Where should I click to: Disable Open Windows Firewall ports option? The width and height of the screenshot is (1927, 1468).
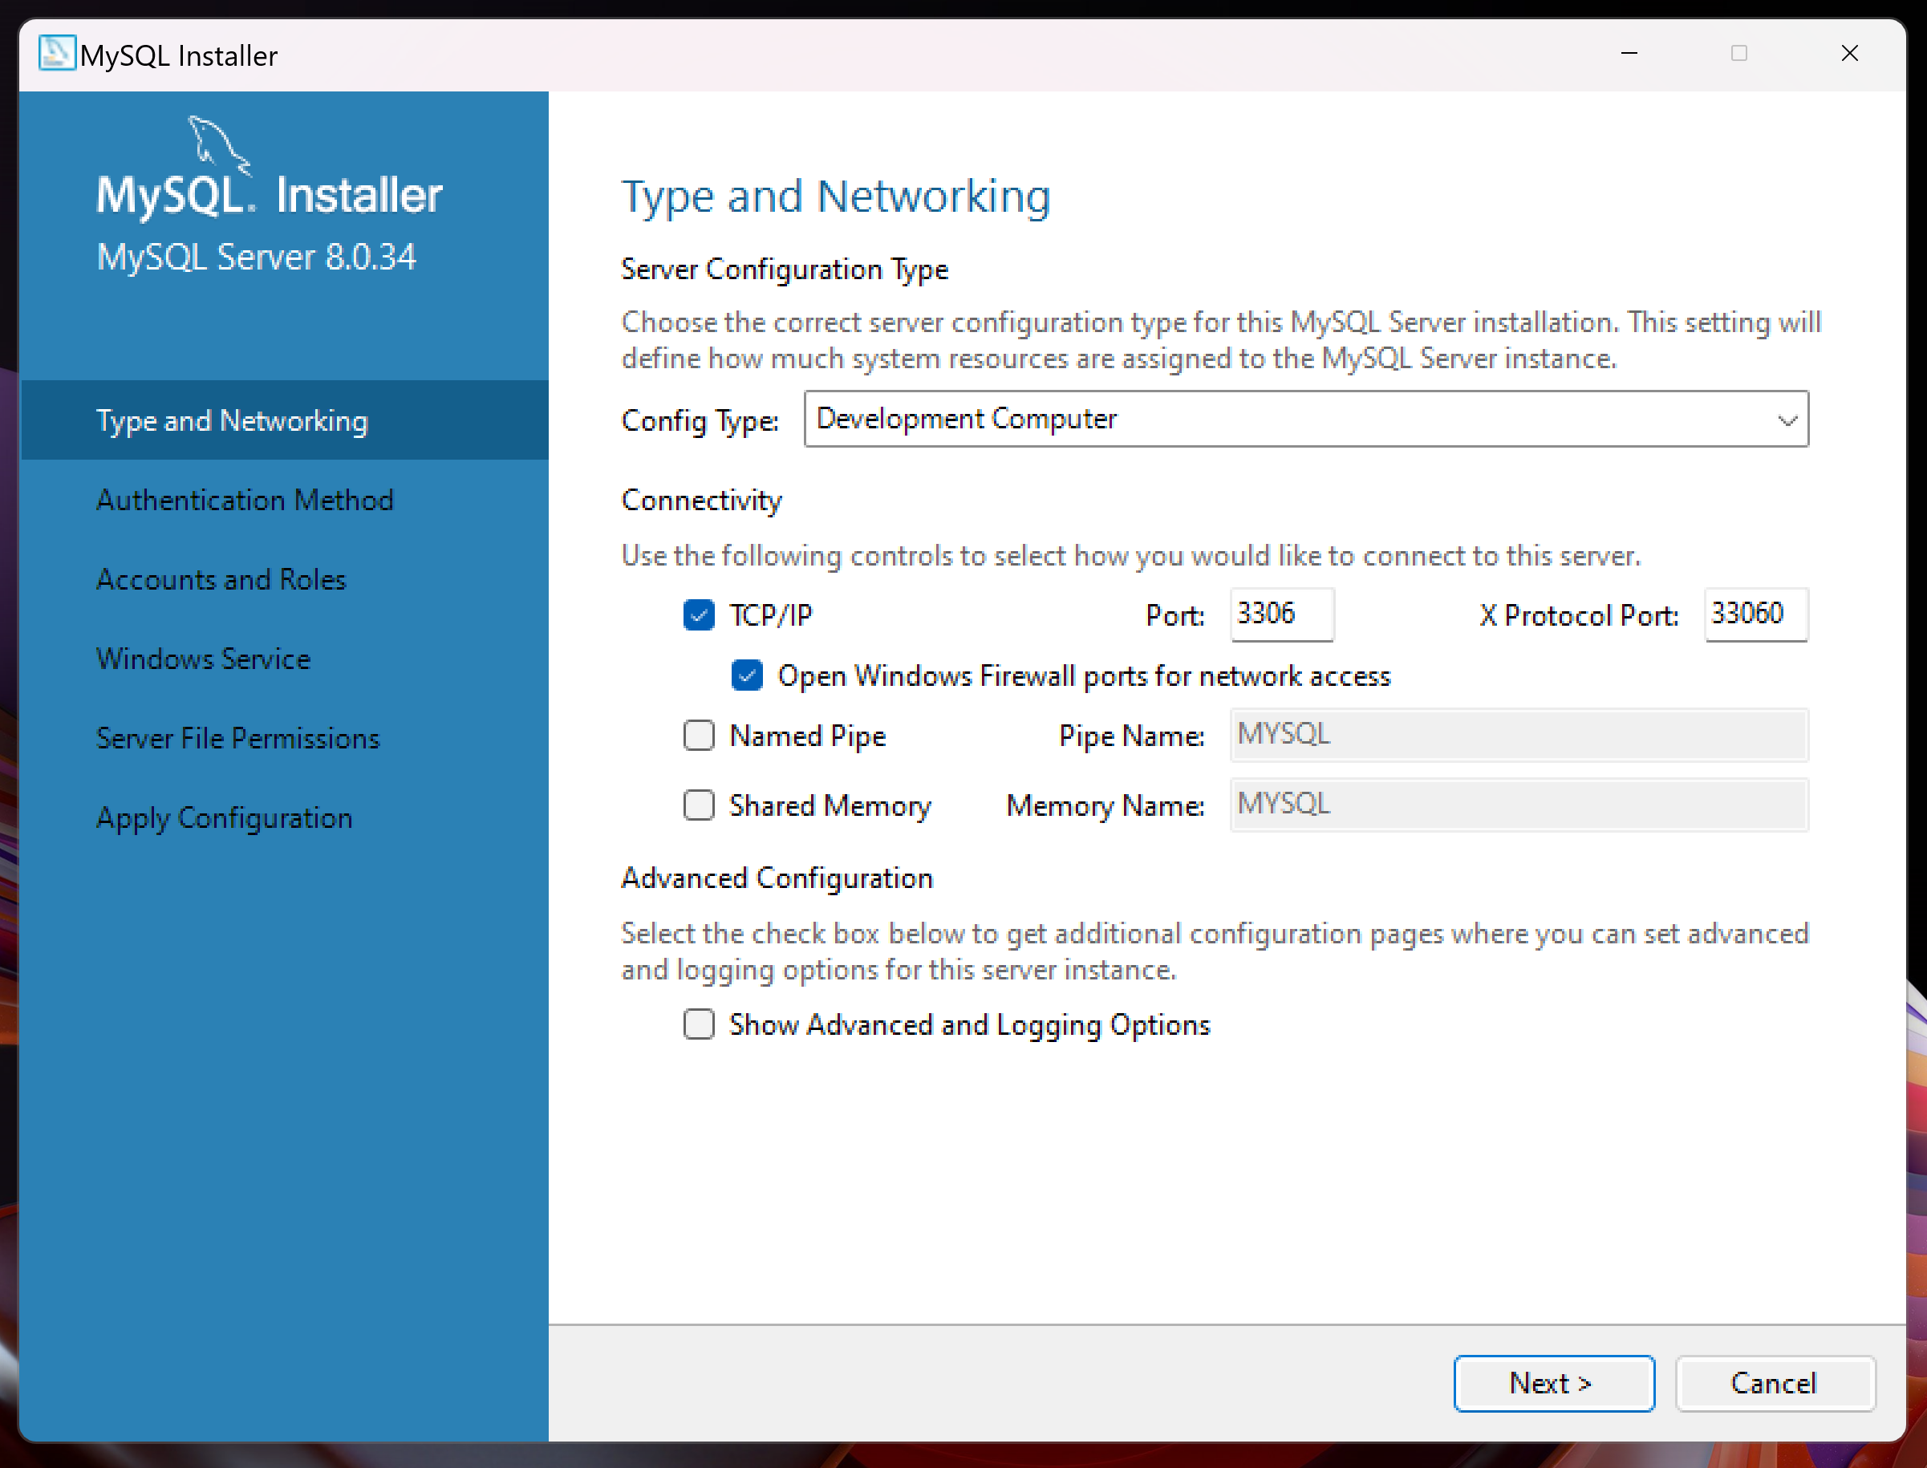(747, 675)
